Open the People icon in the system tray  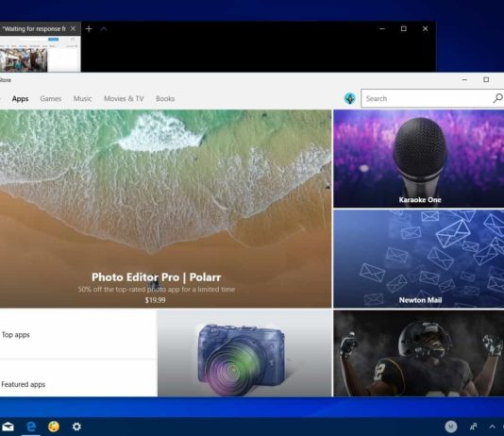tap(474, 427)
